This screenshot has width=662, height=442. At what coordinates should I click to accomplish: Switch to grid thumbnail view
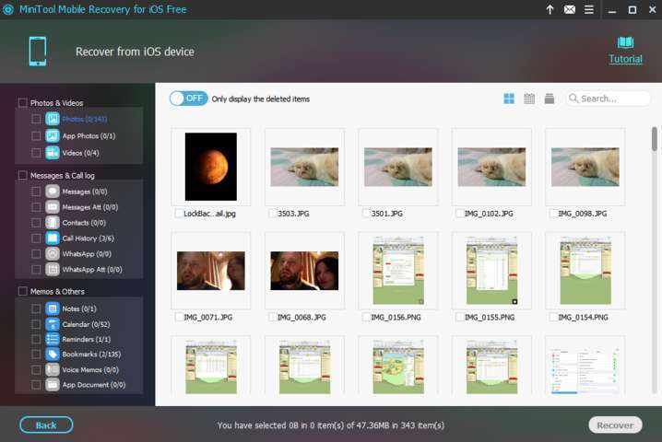509,99
